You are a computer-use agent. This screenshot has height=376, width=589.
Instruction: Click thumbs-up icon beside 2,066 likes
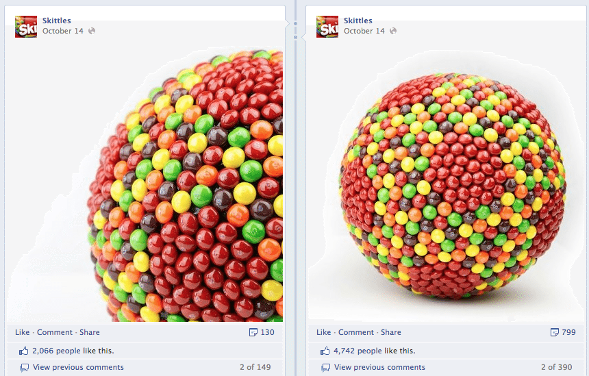point(24,351)
